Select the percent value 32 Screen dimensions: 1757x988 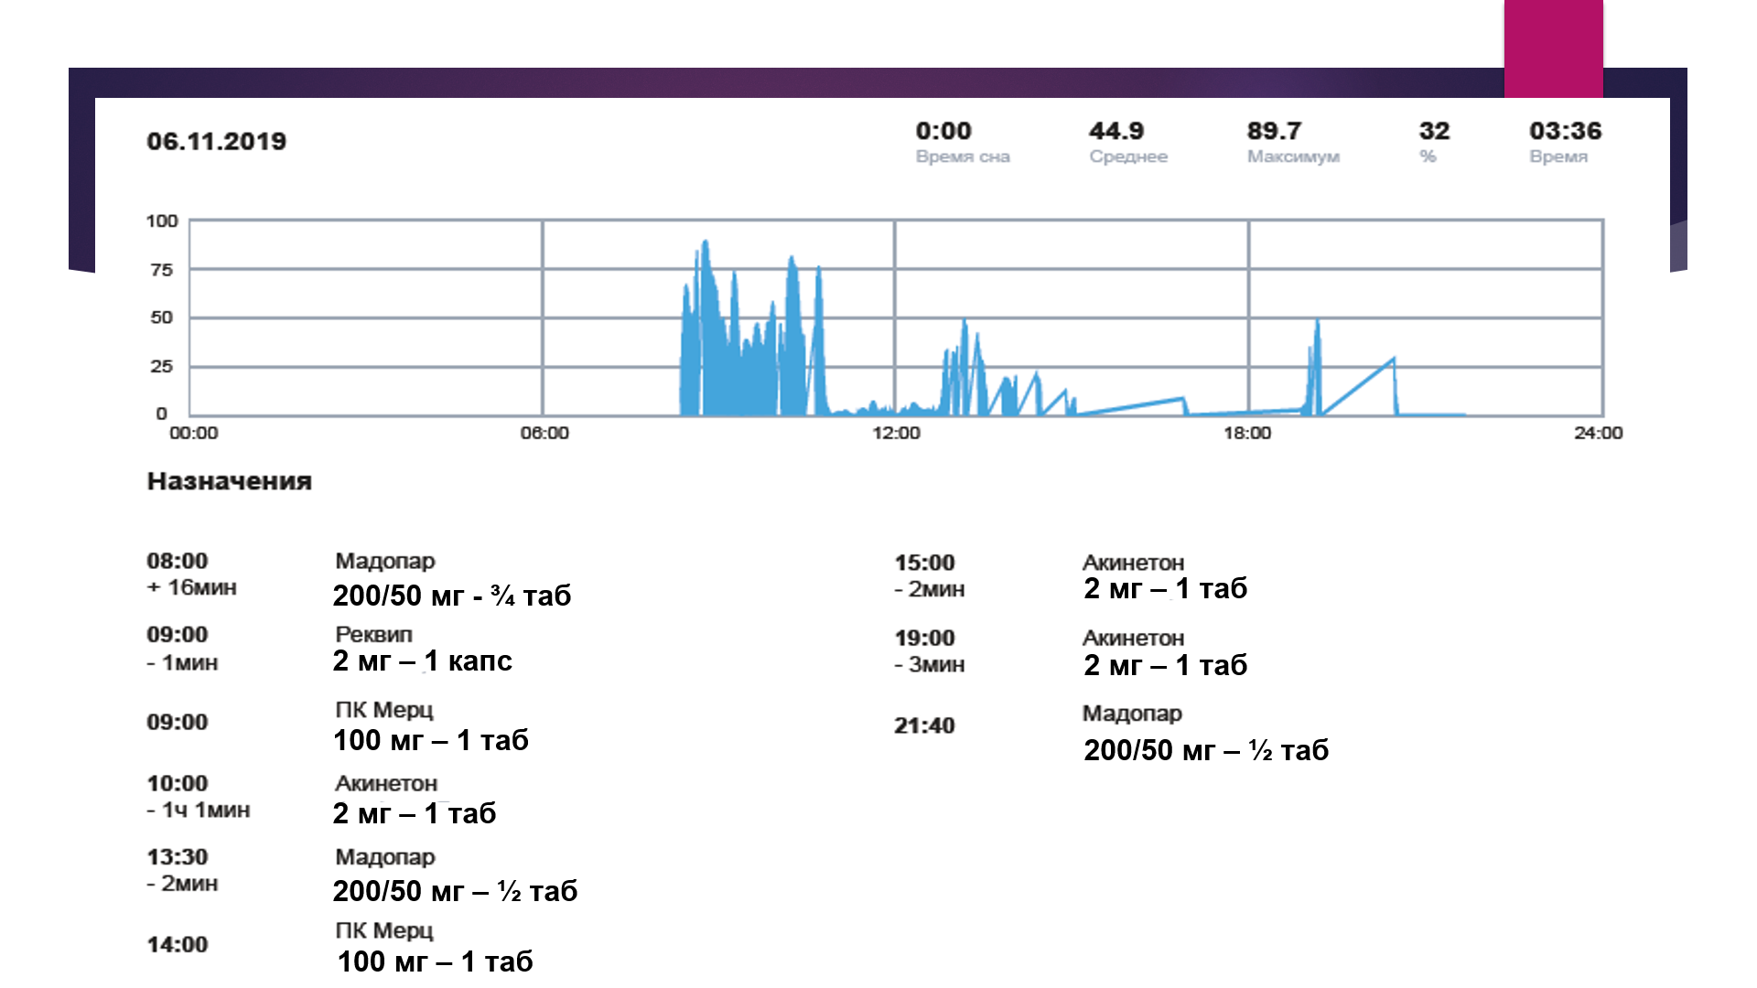click(1433, 131)
